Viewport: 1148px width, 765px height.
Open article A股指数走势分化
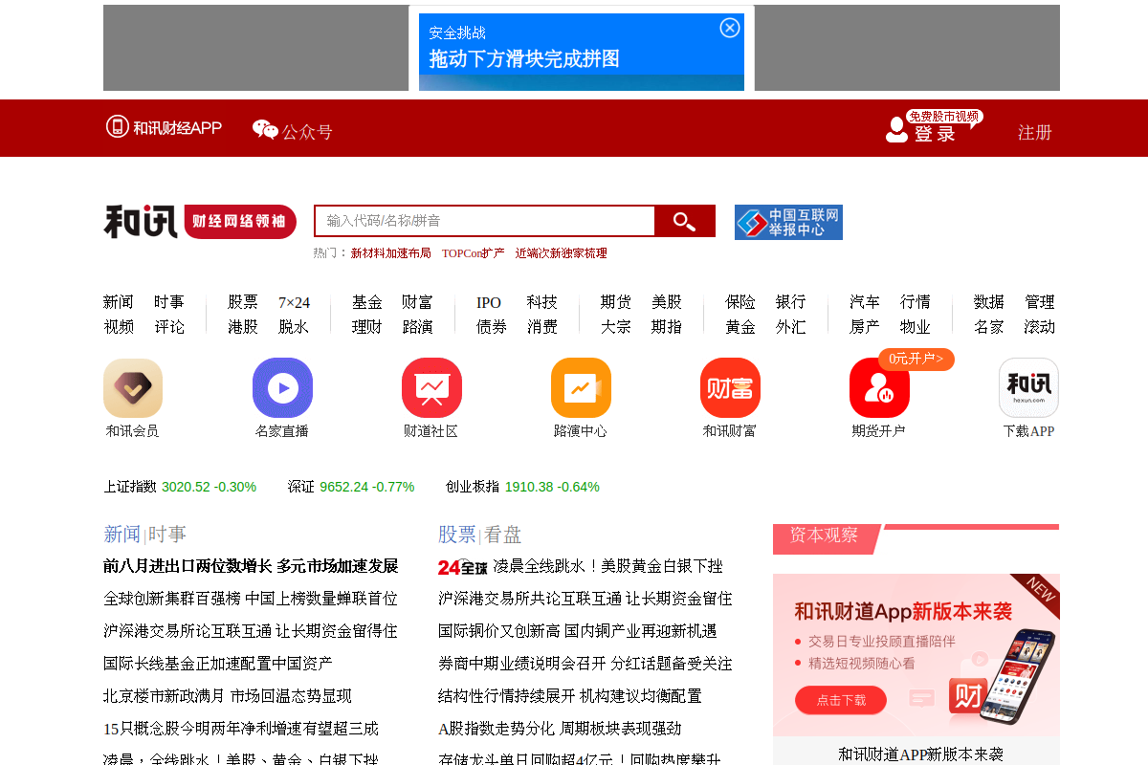click(560, 729)
